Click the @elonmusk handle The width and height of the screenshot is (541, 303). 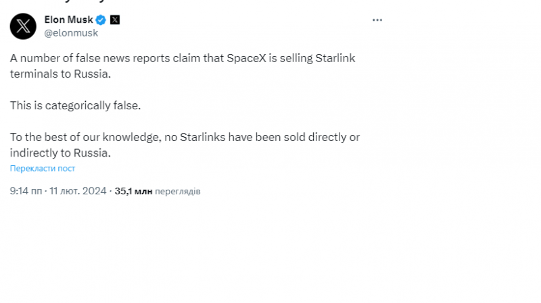click(71, 32)
